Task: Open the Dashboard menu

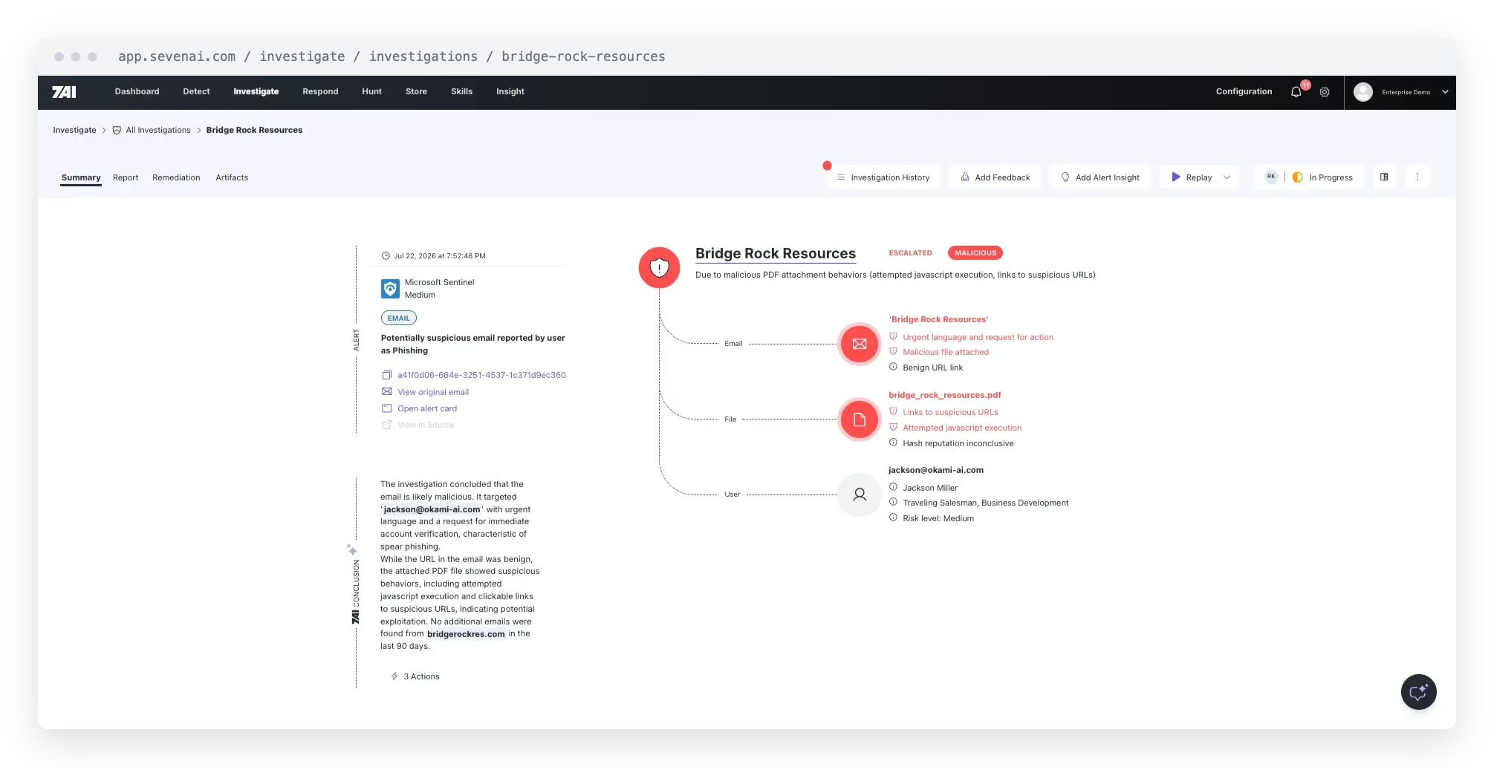Action: pos(137,91)
